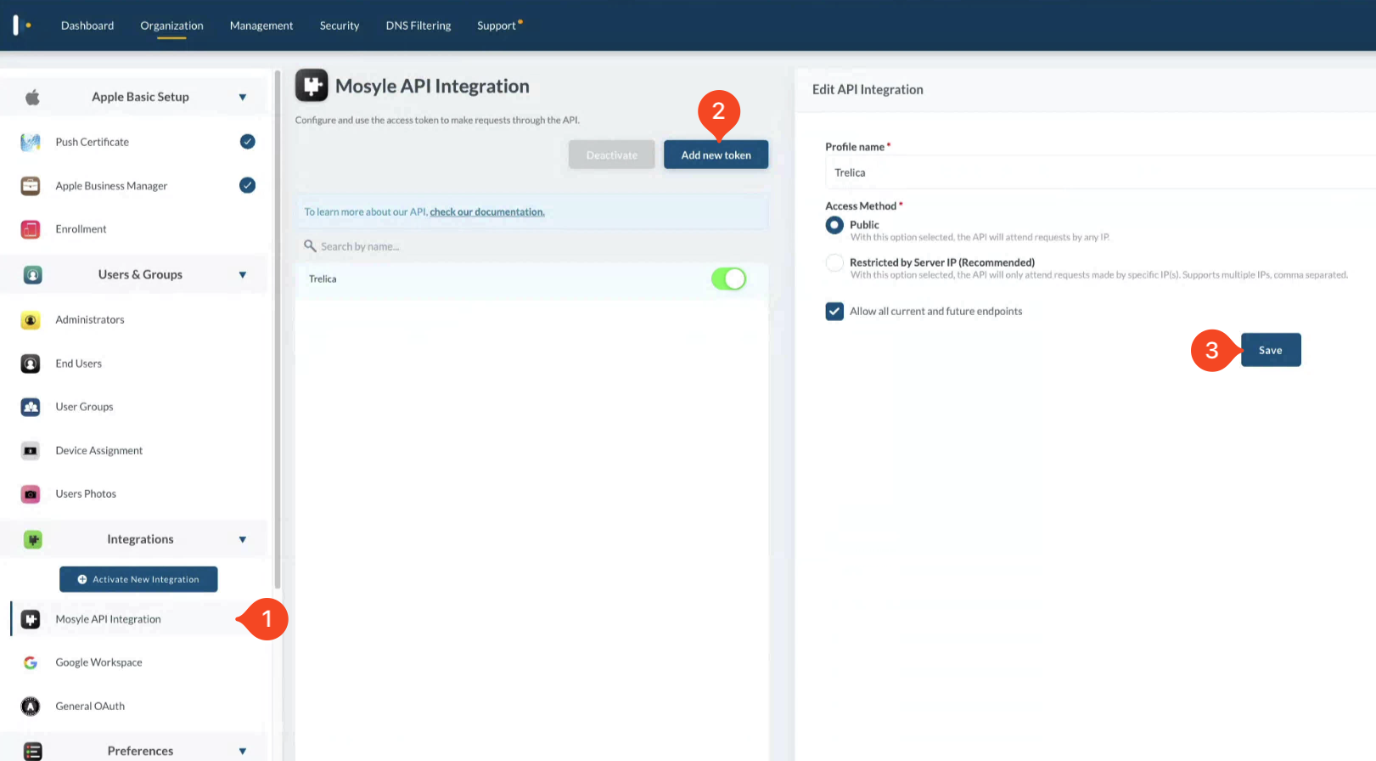Select Restricted by Server IP option
This screenshot has width=1376, height=761.
pyautogui.click(x=834, y=262)
